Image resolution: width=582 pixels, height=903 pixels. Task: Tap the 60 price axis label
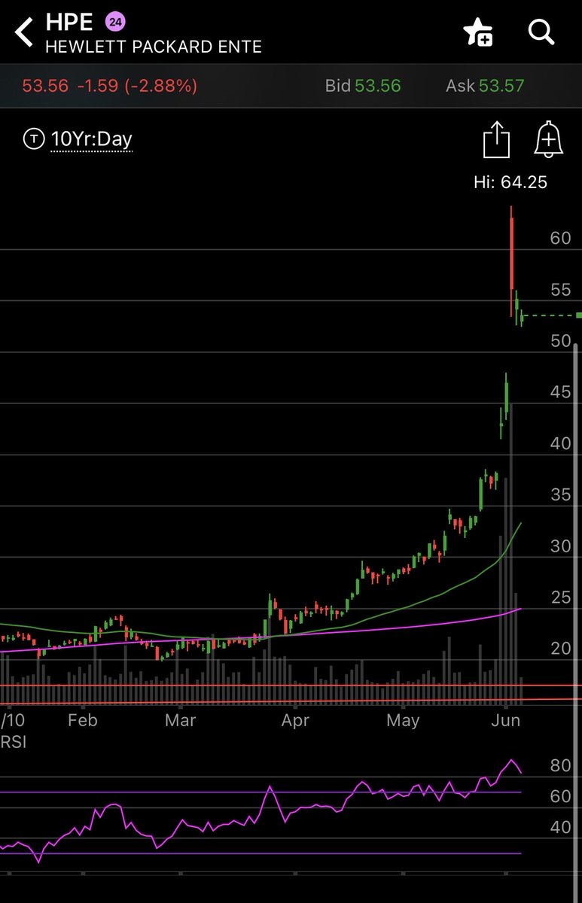coord(560,239)
